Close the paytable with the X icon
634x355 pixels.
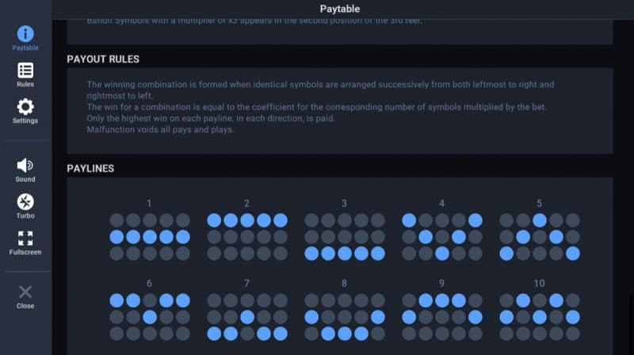click(x=25, y=292)
